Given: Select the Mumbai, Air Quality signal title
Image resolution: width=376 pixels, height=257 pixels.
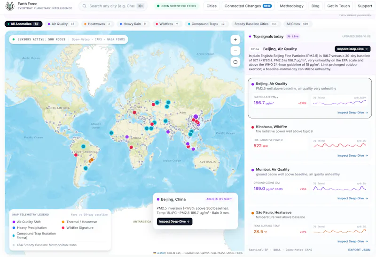Looking at the screenshot, I should (x=273, y=169).
